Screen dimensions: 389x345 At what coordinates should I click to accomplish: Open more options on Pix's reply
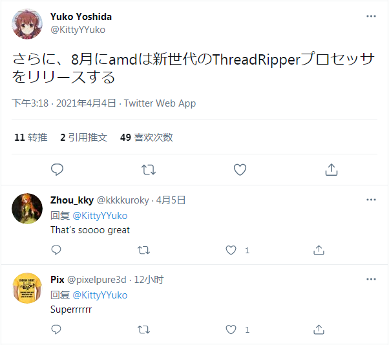tap(371, 279)
